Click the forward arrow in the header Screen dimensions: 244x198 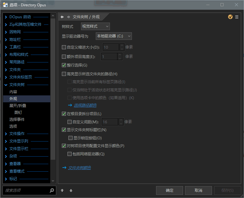tap(68, 17)
